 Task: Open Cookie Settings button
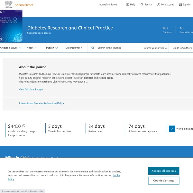point(163,180)
